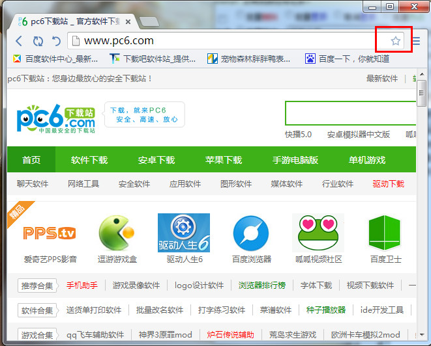Image resolution: width=431 pixels, height=346 pixels.
Task: Click the browser back arrow
Action: click(x=18, y=41)
